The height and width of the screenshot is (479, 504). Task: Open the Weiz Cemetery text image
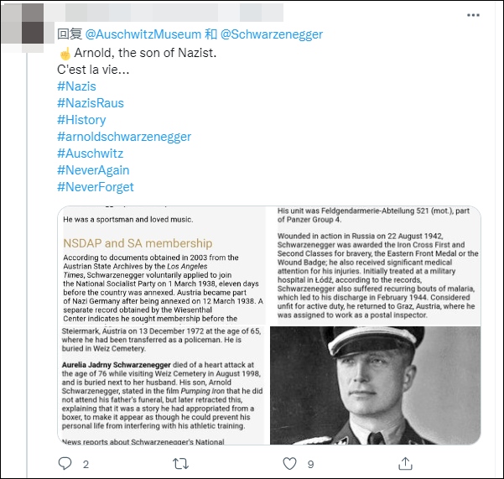point(162,385)
